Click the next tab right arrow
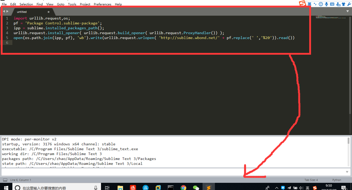The image size is (352, 190). [7, 11]
